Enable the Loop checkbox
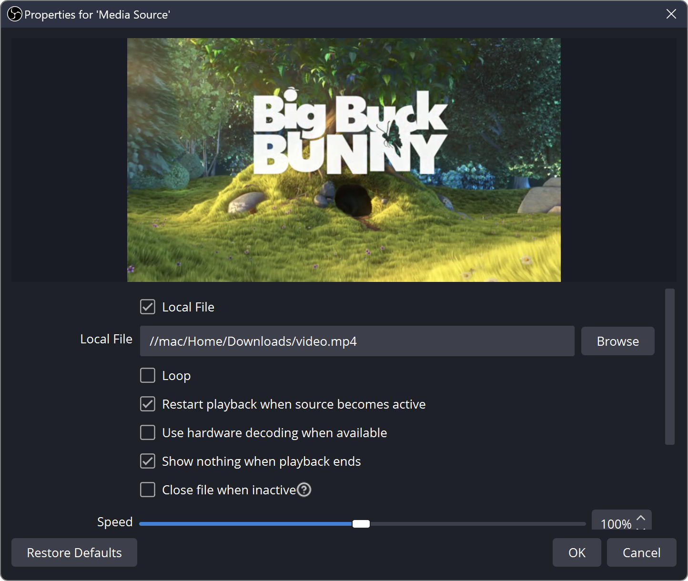The width and height of the screenshot is (688, 581). click(148, 376)
